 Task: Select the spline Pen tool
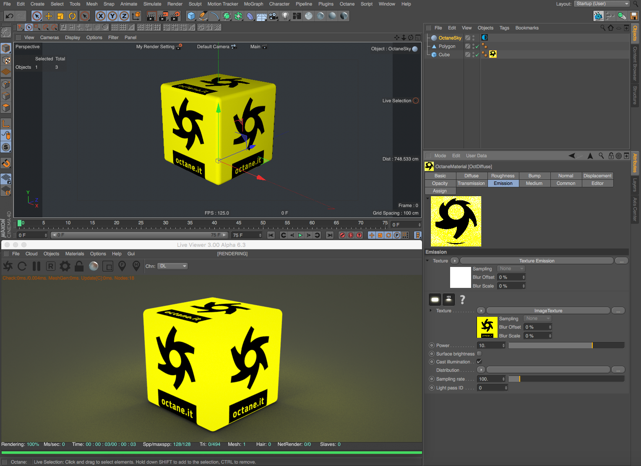pyautogui.click(x=203, y=16)
